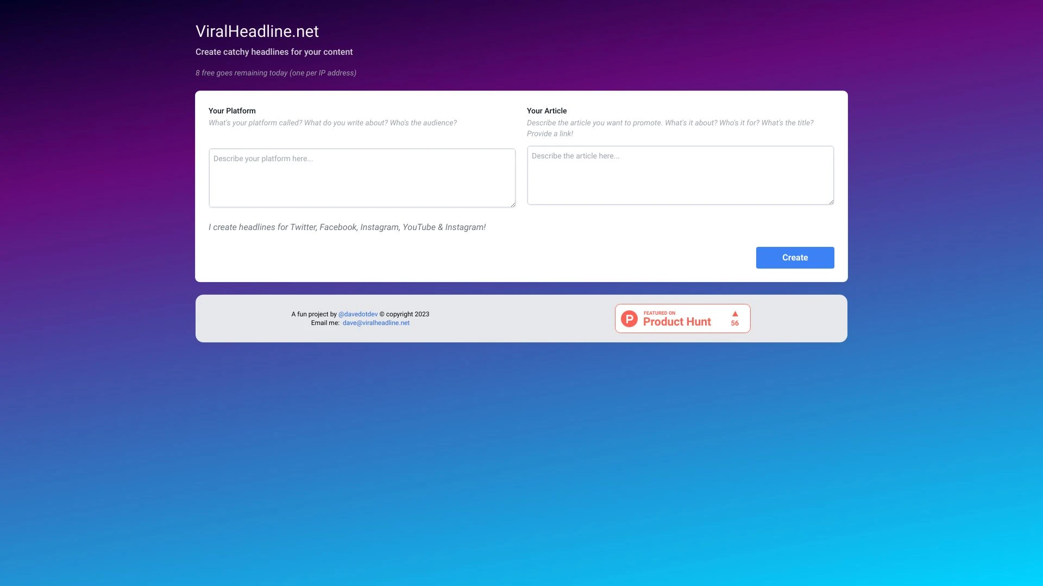The image size is (1043, 586).
Task: Click the Product Hunt text inside the badge
Action: point(677,322)
